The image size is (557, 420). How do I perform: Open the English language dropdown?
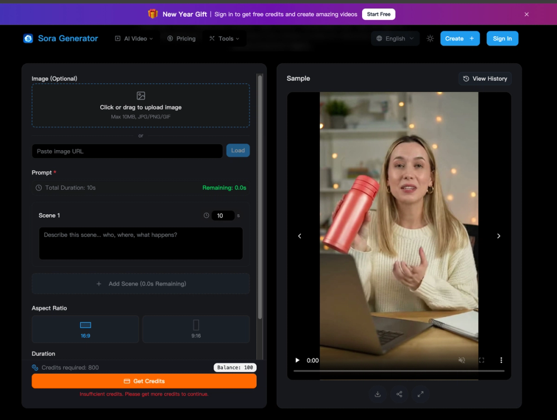tap(395, 38)
